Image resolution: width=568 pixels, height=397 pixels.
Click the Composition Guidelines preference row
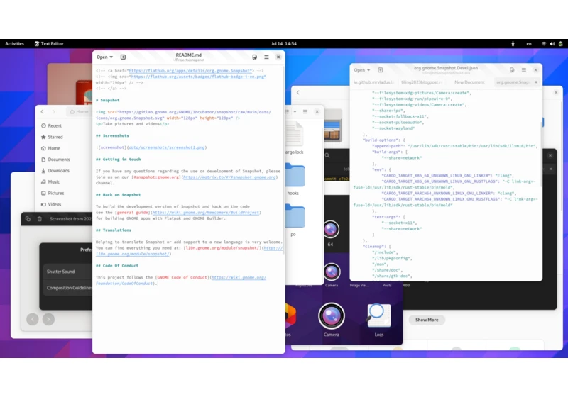coord(67,288)
